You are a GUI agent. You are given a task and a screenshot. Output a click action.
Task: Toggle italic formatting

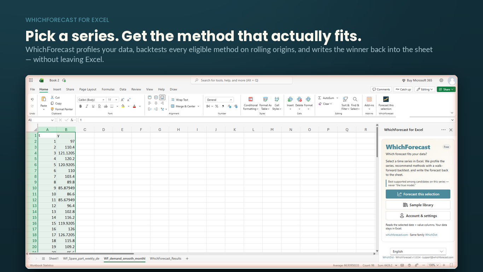[87, 106]
